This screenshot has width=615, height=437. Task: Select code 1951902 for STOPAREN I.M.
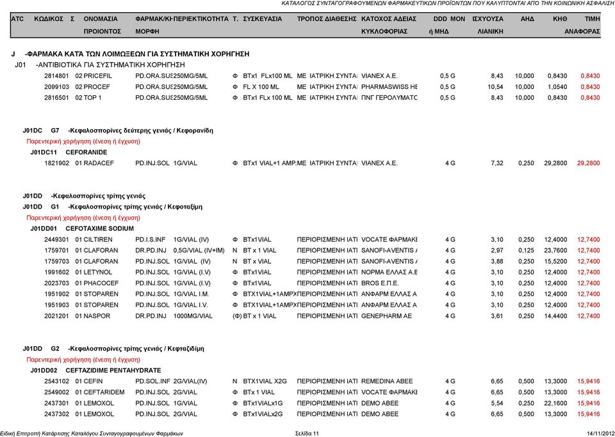(56, 294)
